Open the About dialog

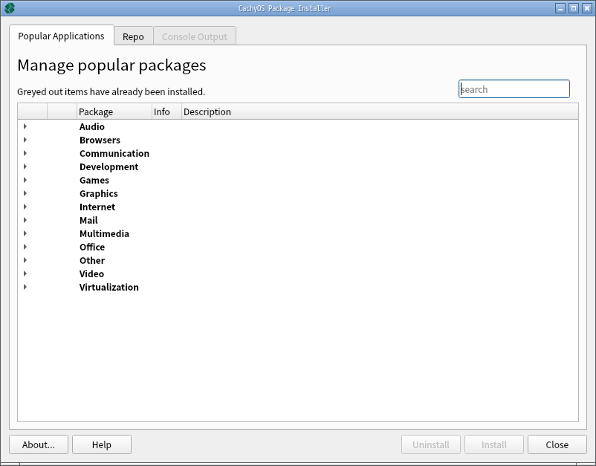pyautogui.click(x=38, y=444)
